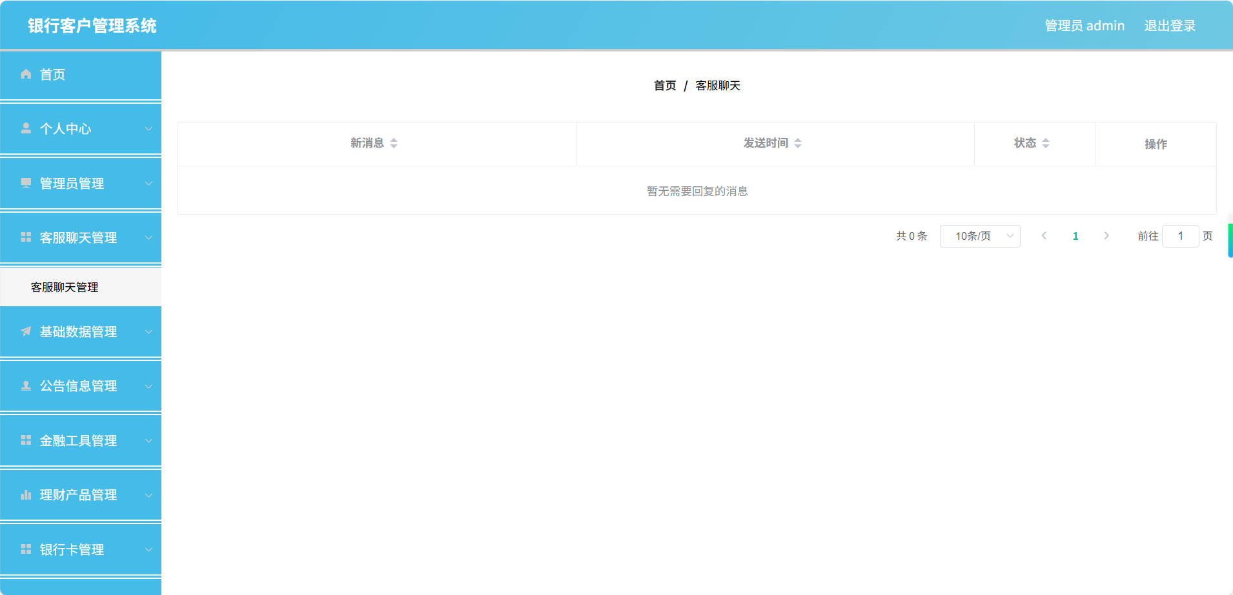Image resolution: width=1233 pixels, height=595 pixels.
Task: Click the green tab at the right edge
Action: click(1230, 240)
